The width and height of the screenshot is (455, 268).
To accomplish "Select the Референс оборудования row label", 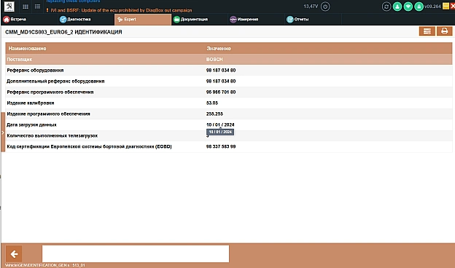I will (35, 71).
